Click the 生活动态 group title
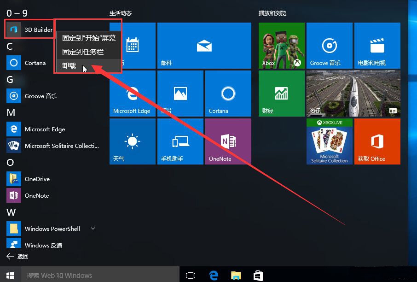The image size is (417, 282). pos(121,13)
